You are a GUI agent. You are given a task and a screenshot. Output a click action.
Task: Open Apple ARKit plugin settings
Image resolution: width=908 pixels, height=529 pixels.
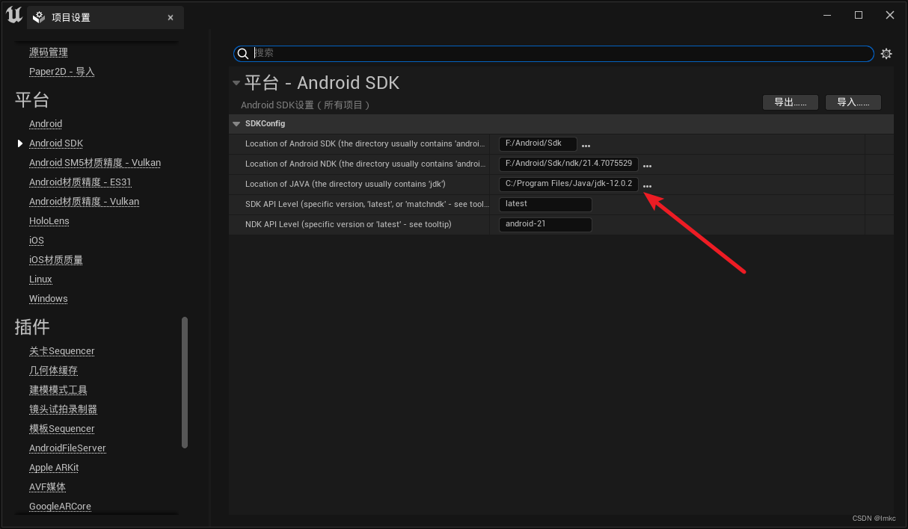(x=54, y=468)
